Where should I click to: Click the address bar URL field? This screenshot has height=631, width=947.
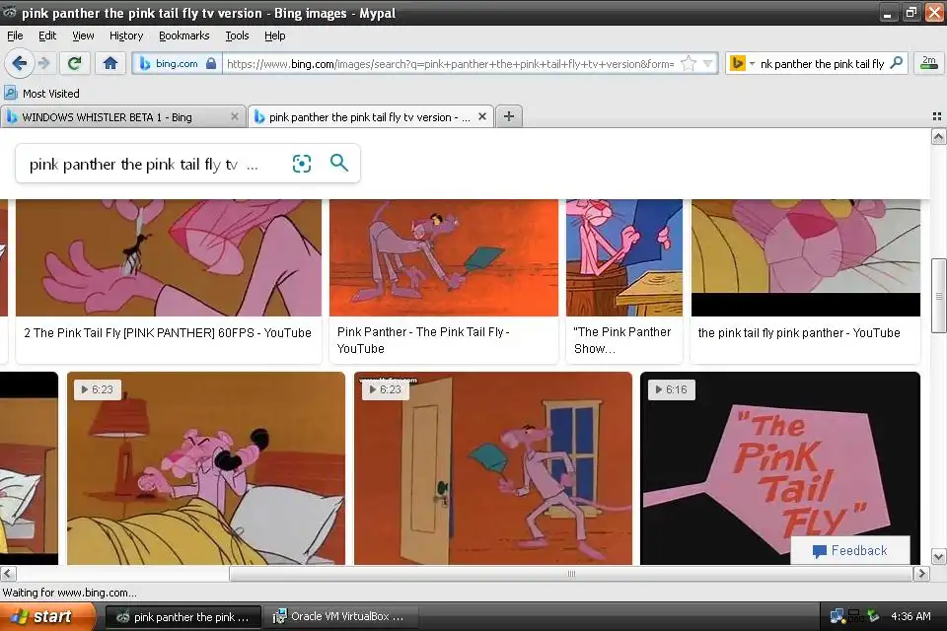pyautogui.click(x=450, y=63)
